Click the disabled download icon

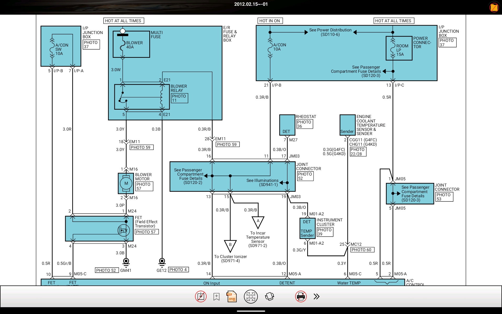pos(201,296)
